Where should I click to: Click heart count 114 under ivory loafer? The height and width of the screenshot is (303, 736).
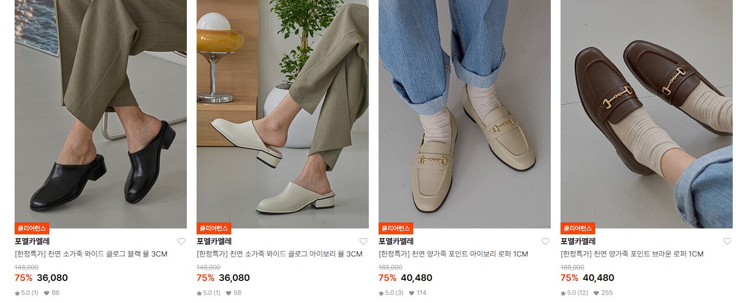tap(418, 293)
